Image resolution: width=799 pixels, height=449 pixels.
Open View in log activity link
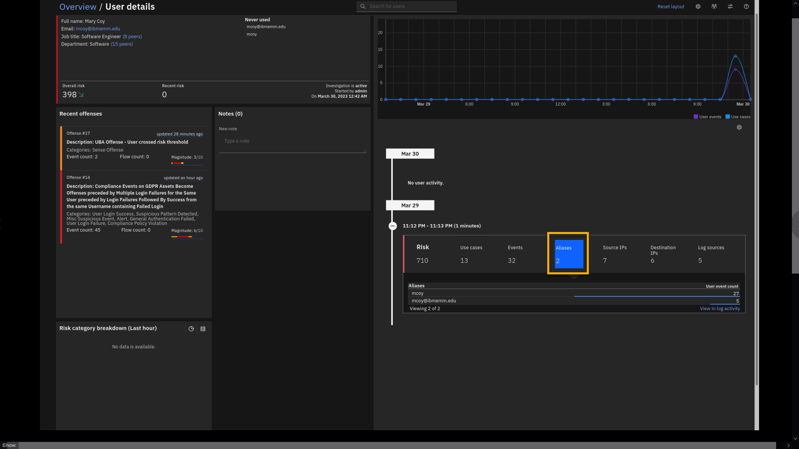coord(720,308)
